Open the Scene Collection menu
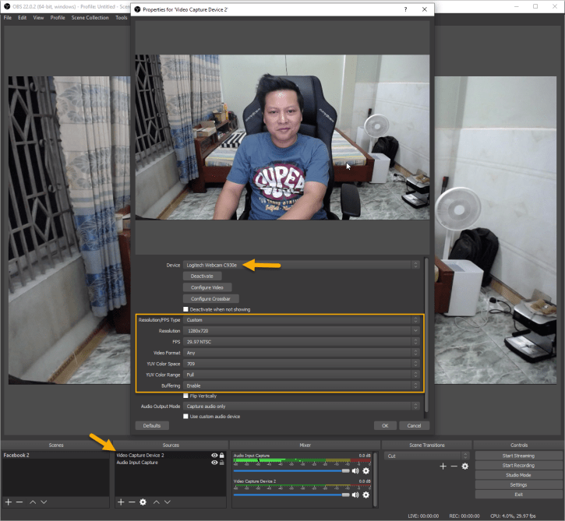This screenshot has height=521, width=565. pyautogui.click(x=90, y=17)
